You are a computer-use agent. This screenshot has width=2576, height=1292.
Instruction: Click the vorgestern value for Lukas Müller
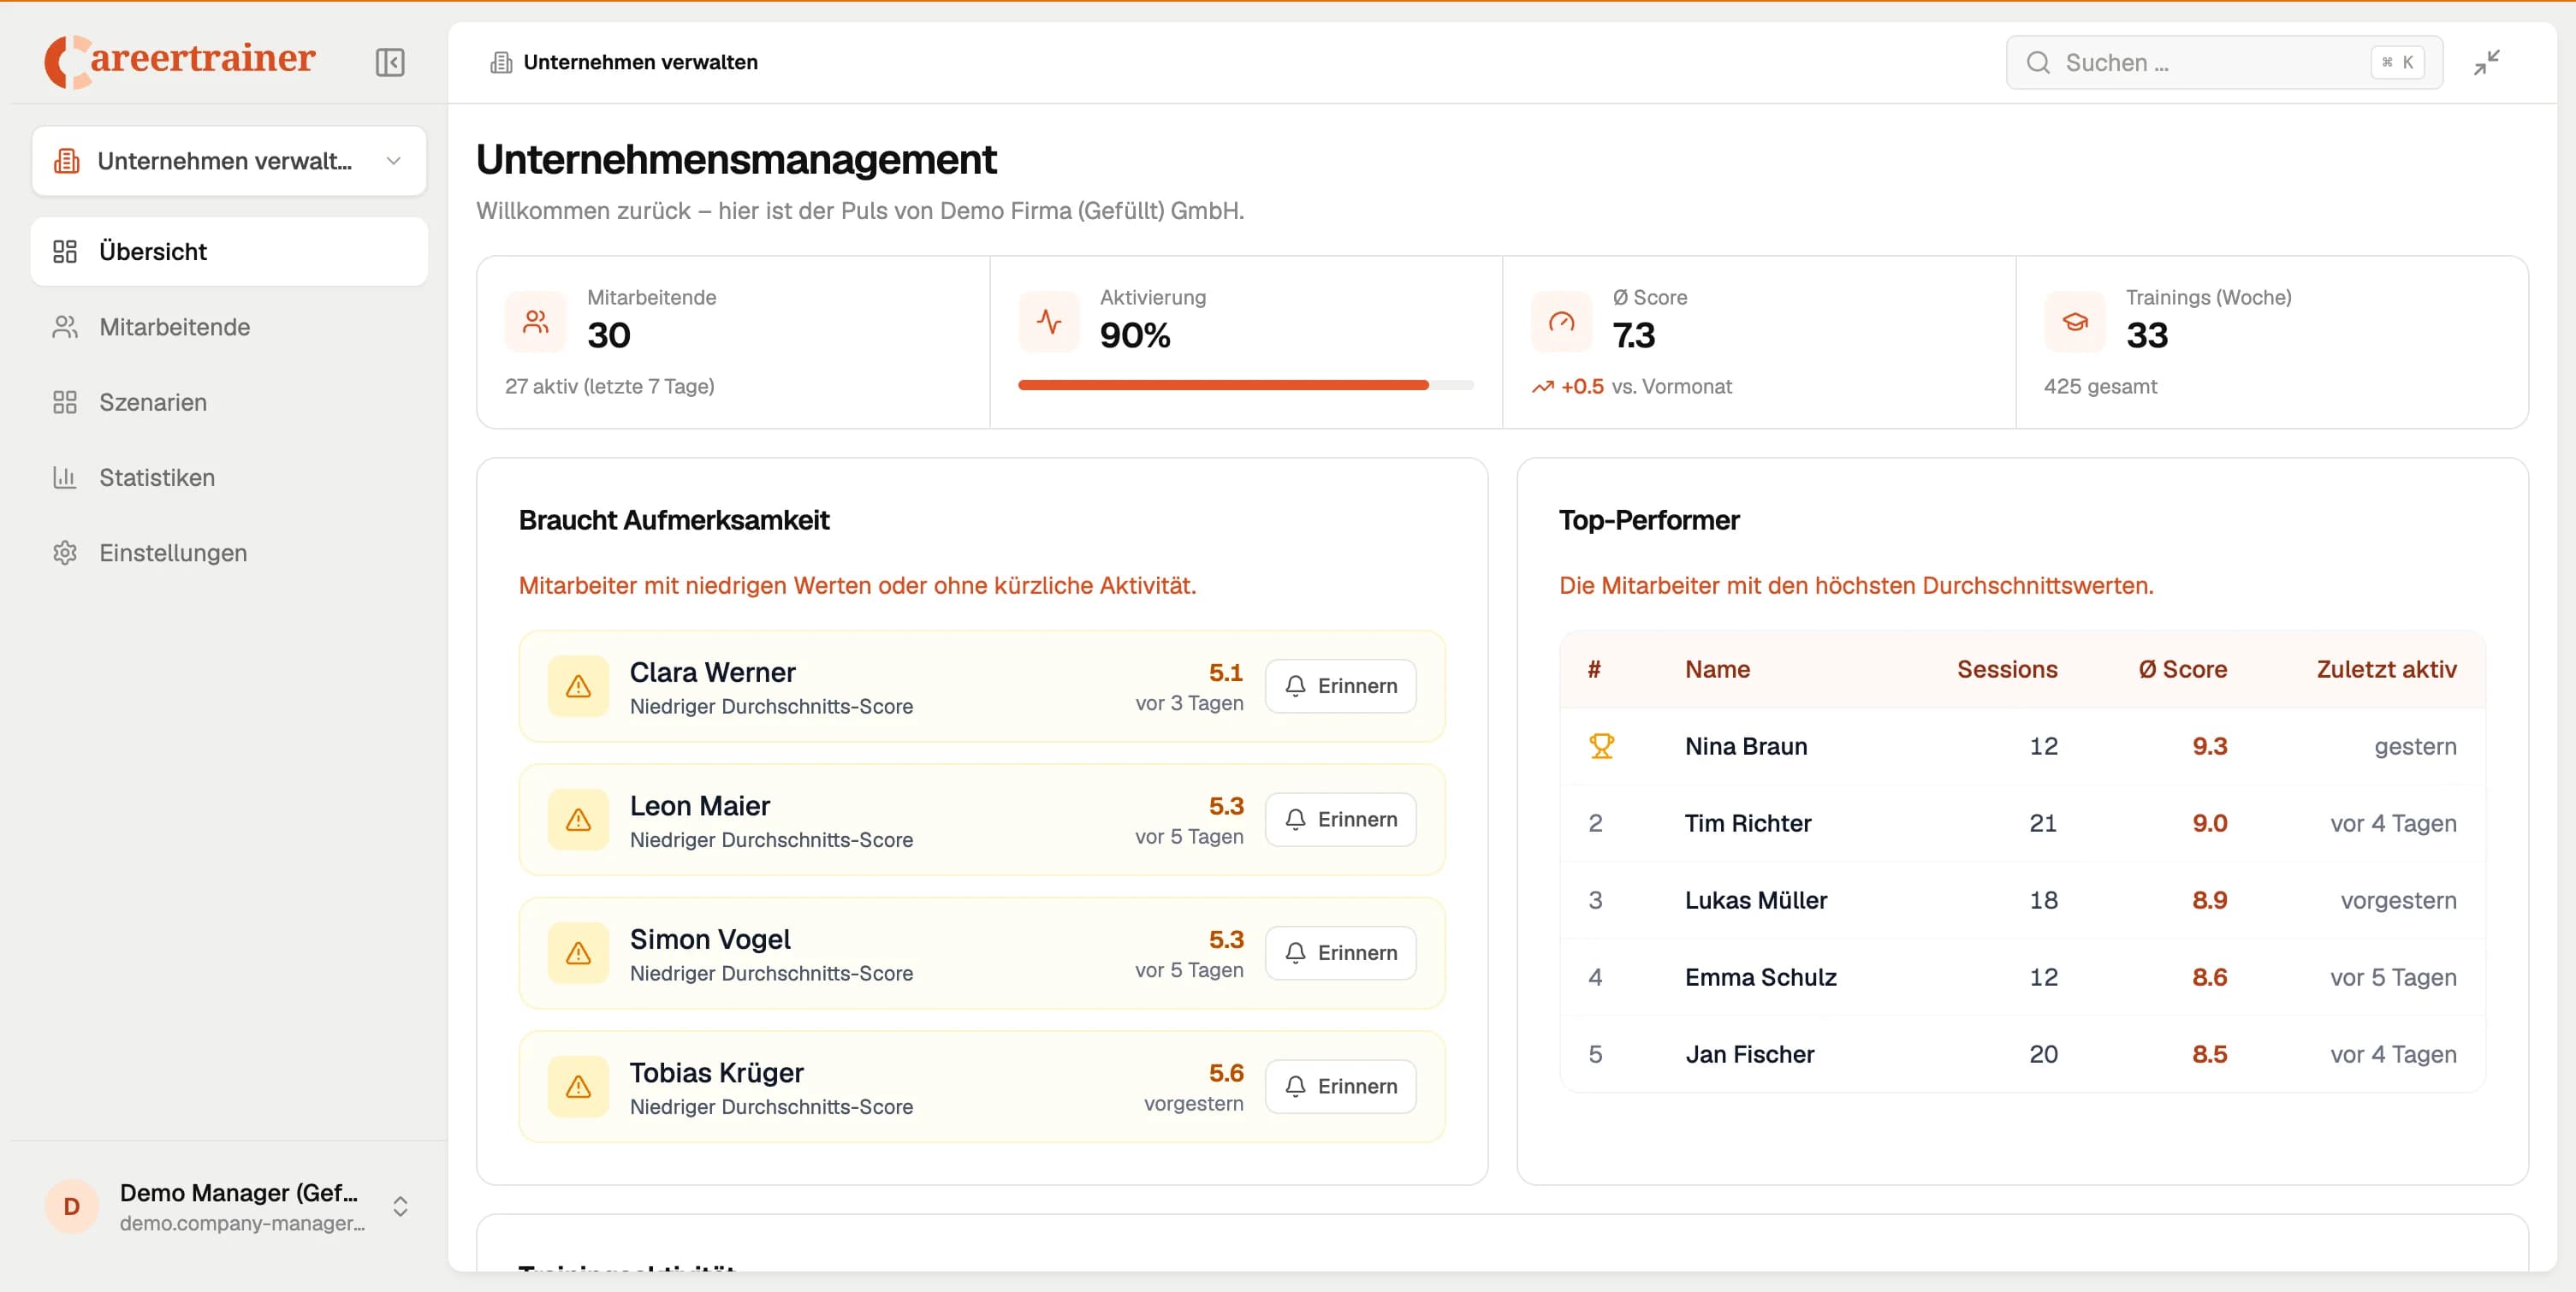[2398, 900]
